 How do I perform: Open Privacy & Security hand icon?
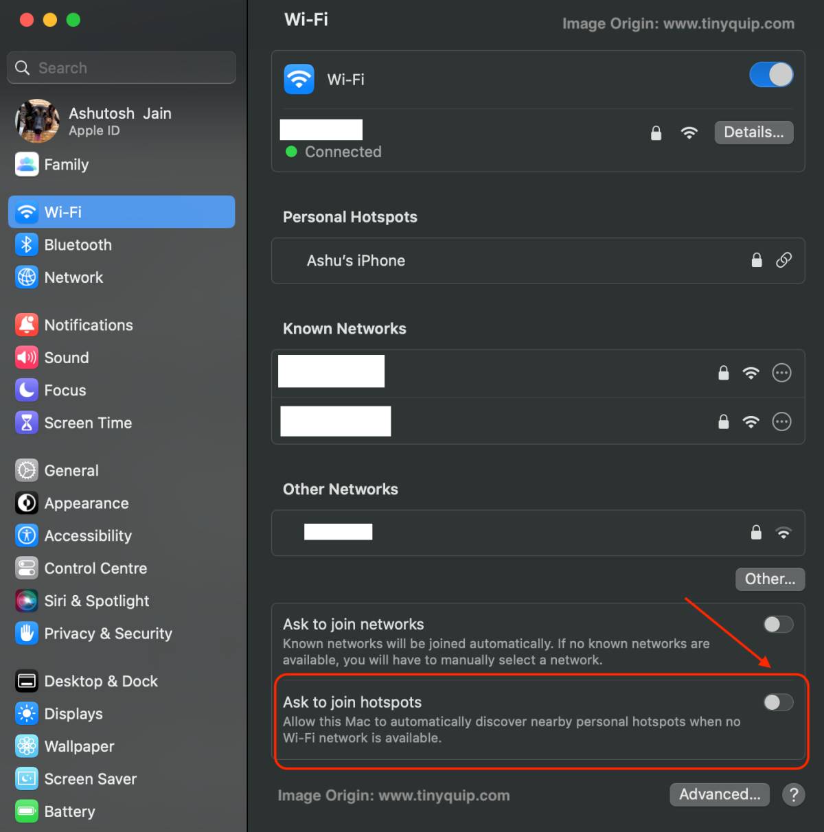pyautogui.click(x=27, y=633)
